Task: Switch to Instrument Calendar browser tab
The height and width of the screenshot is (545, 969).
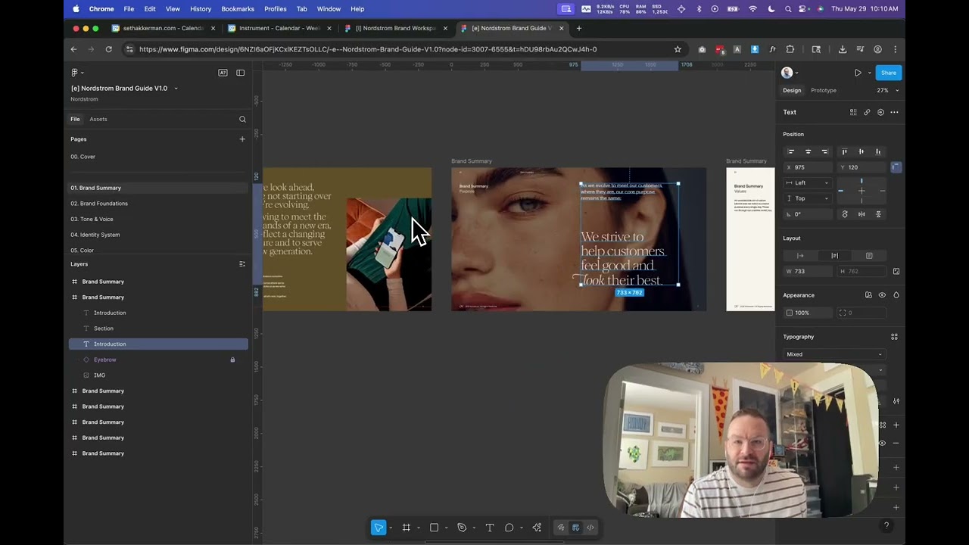Action: click(279, 28)
